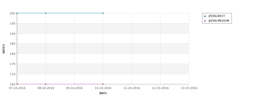254x112 pixels.
Task: Click the DAYS axis title
Action: [x=103, y=93]
